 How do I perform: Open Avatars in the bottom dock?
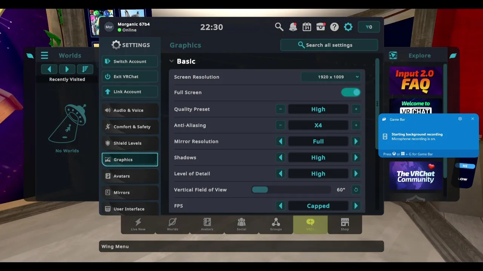[207, 224]
